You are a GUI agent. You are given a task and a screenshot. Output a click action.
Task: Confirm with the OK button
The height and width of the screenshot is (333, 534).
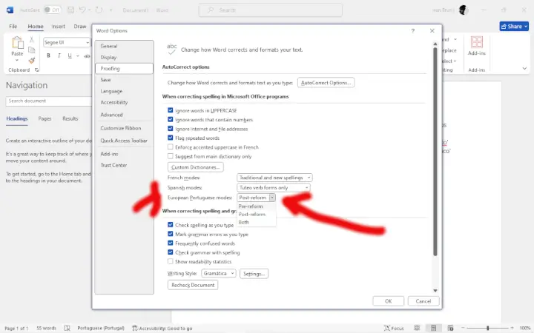pyautogui.click(x=388, y=301)
